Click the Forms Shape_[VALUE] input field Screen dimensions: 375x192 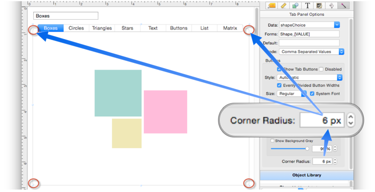point(309,34)
